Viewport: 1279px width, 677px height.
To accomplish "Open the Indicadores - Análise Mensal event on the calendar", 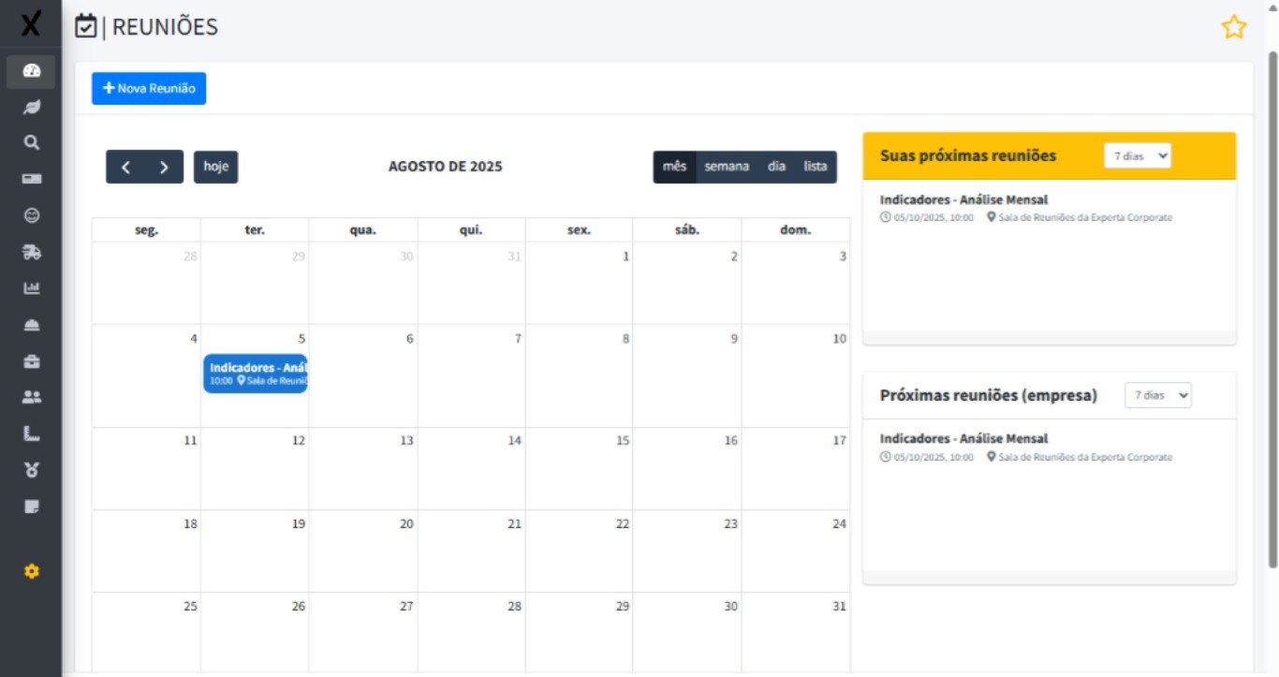I will click(255, 373).
